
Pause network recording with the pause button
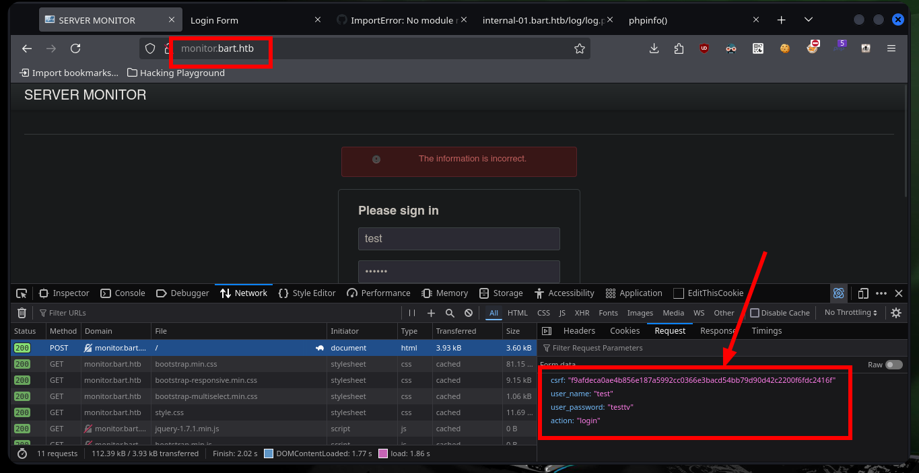point(412,313)
